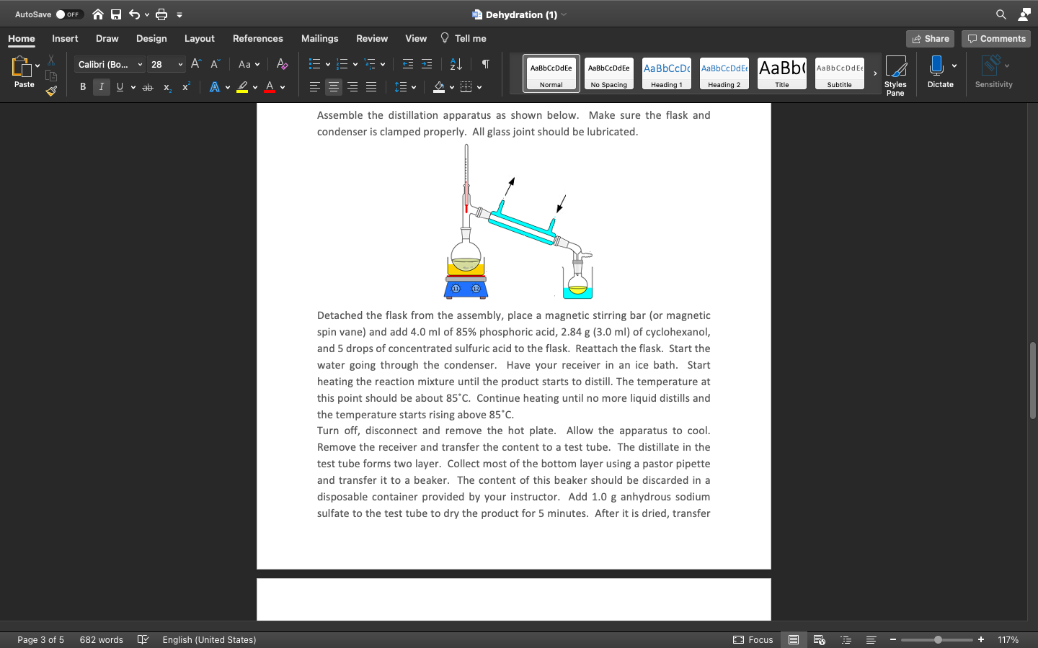The height and width of the screenshot is (648, 1038).
Task: Switch to the Layout tab
Action: pyautogui.click(x=199, y=39)
